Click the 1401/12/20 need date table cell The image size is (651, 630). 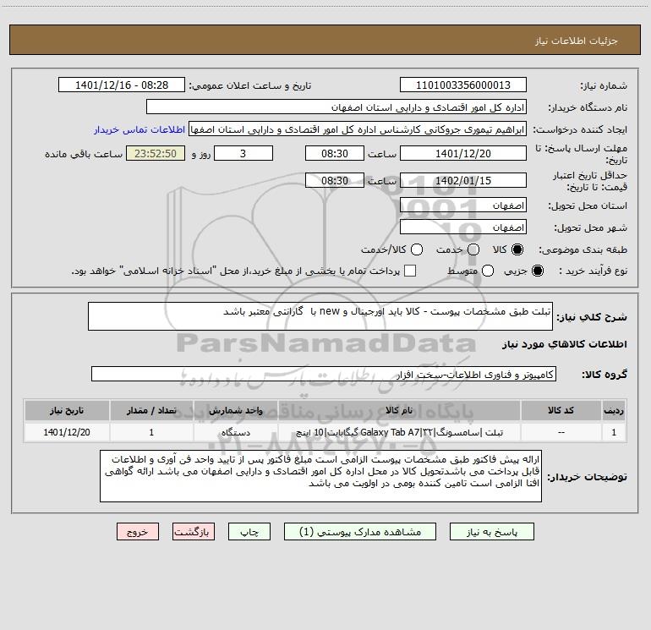click(x=67, y=432)
